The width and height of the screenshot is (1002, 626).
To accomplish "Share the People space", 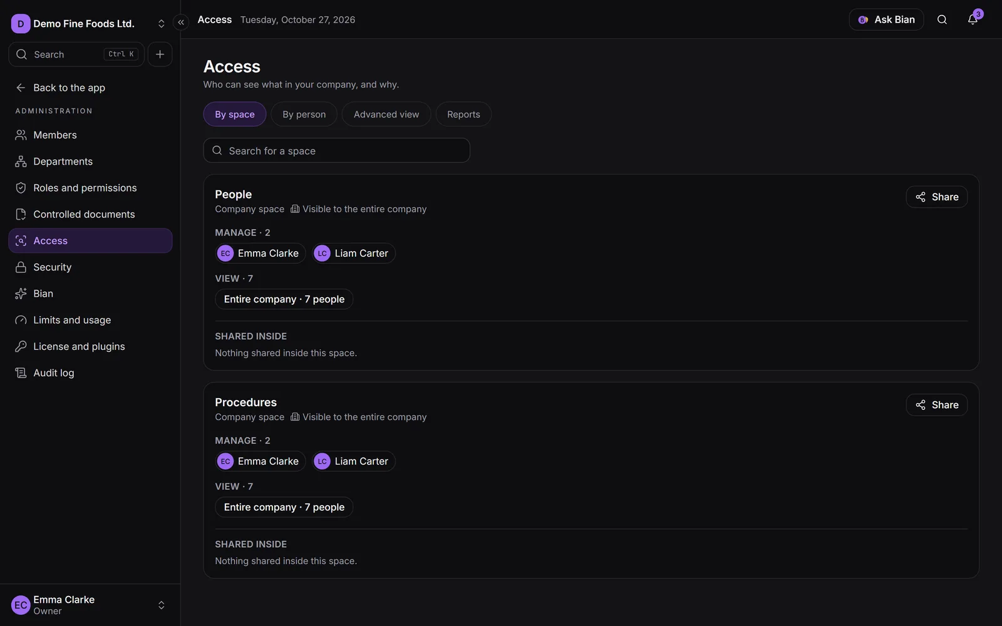I will (937, 197).
